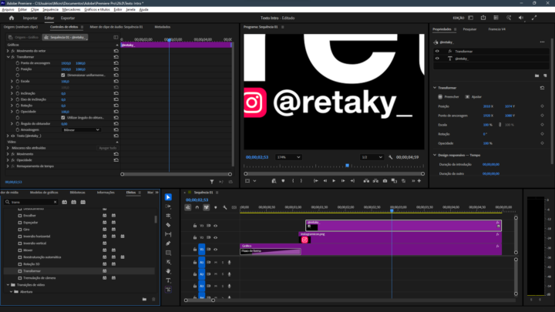The height and width of the screenshot is (312, 555).
Task: Reset the Posição parameter in Effect Controls
Action: coord(116,69)
